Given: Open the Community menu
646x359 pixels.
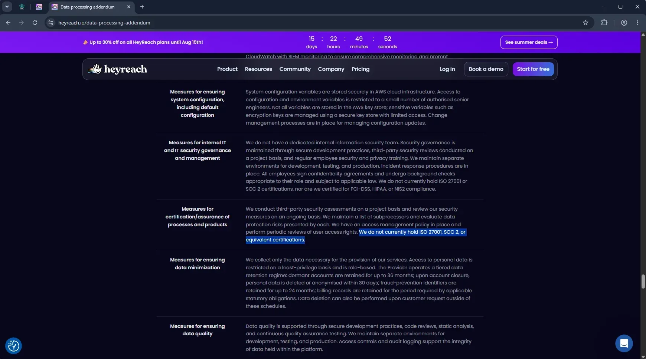Looking at the screenshot, I should pyautogui.click(x=295, y=69).
